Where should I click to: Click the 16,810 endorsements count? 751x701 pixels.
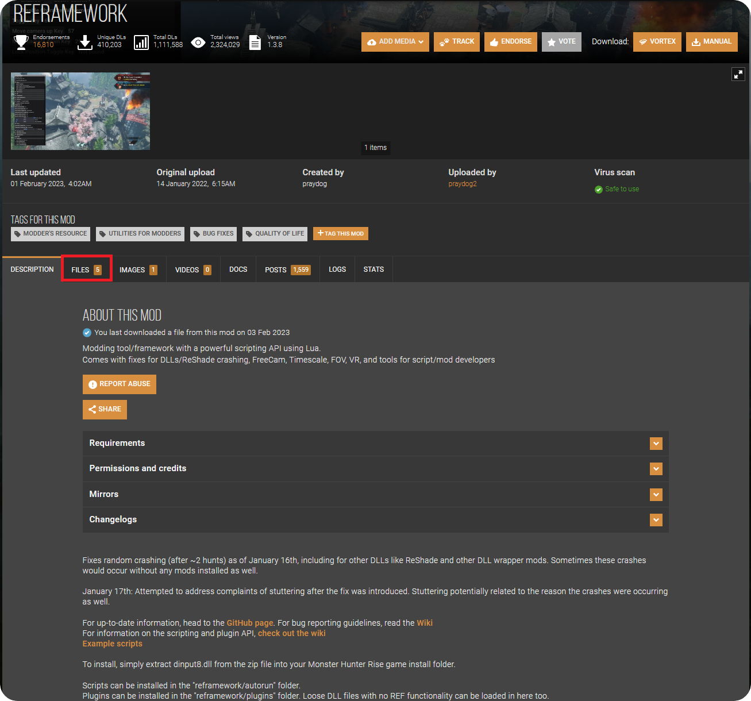43,45
